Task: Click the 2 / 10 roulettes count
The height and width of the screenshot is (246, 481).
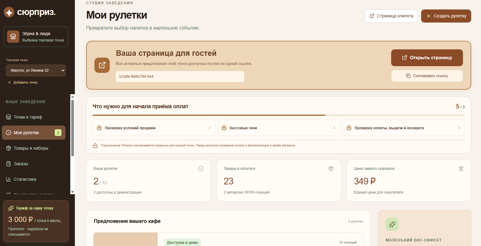Action: coord(100,181)
